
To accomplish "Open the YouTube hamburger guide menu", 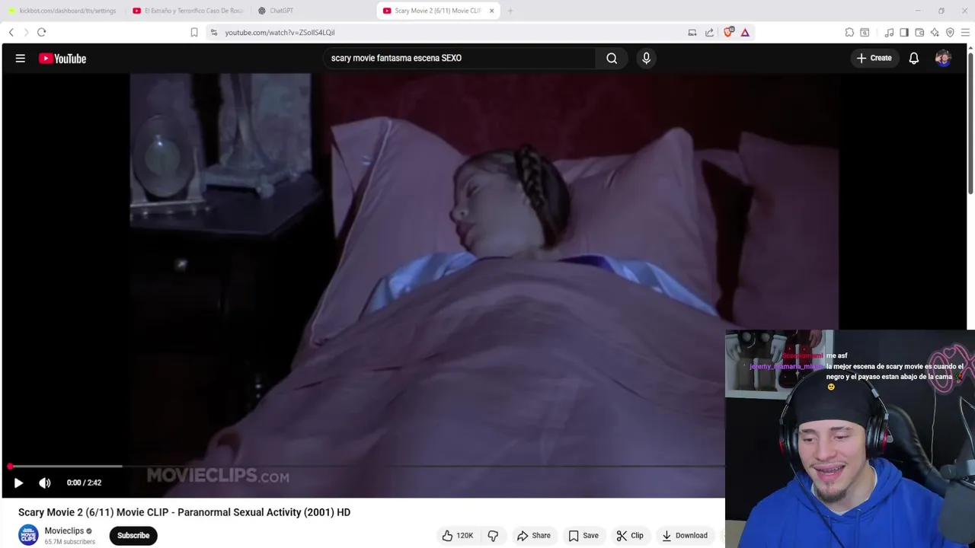I will click(21, 58).
